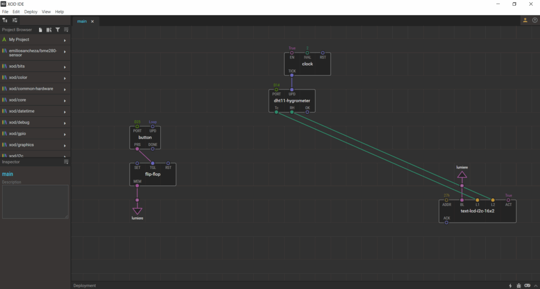Viewport: 540px width, 289px height.
Task: Start debugging with the bug icon
Action: tap(519, 285)
